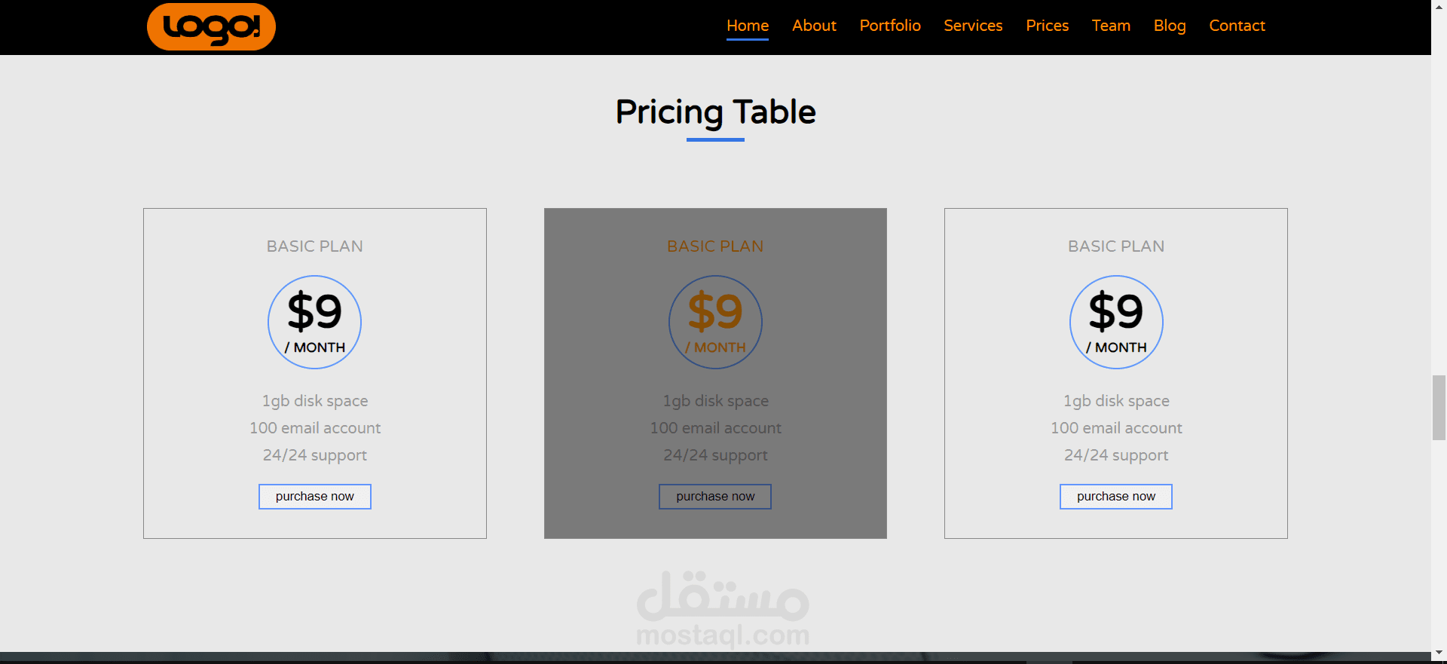This screenshot has width=1447, height=664.
Task: Click '100 email account' in the middle card
Action: click(715, 428)
